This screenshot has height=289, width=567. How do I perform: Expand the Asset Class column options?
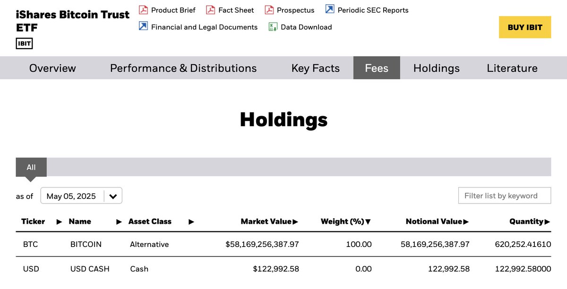[x=191, y=222]
